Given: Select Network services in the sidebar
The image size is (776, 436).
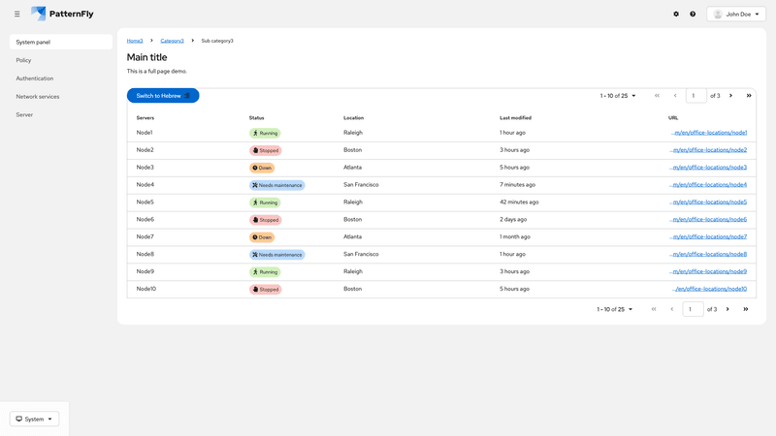Looking at the screenshot, I should click(x=38, y=97).
